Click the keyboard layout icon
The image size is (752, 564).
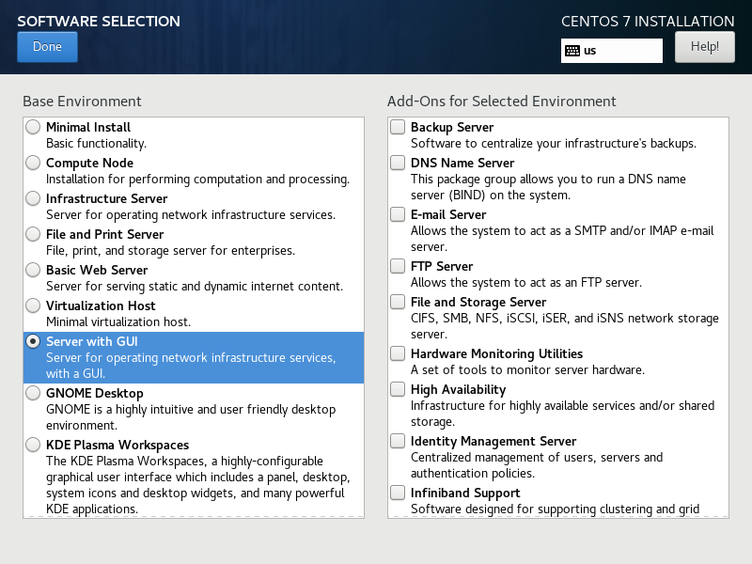point(572,51)
